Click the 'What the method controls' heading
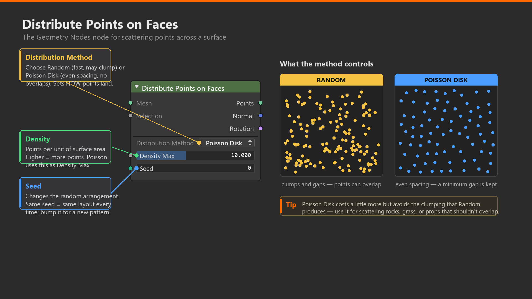 [326, 64]
